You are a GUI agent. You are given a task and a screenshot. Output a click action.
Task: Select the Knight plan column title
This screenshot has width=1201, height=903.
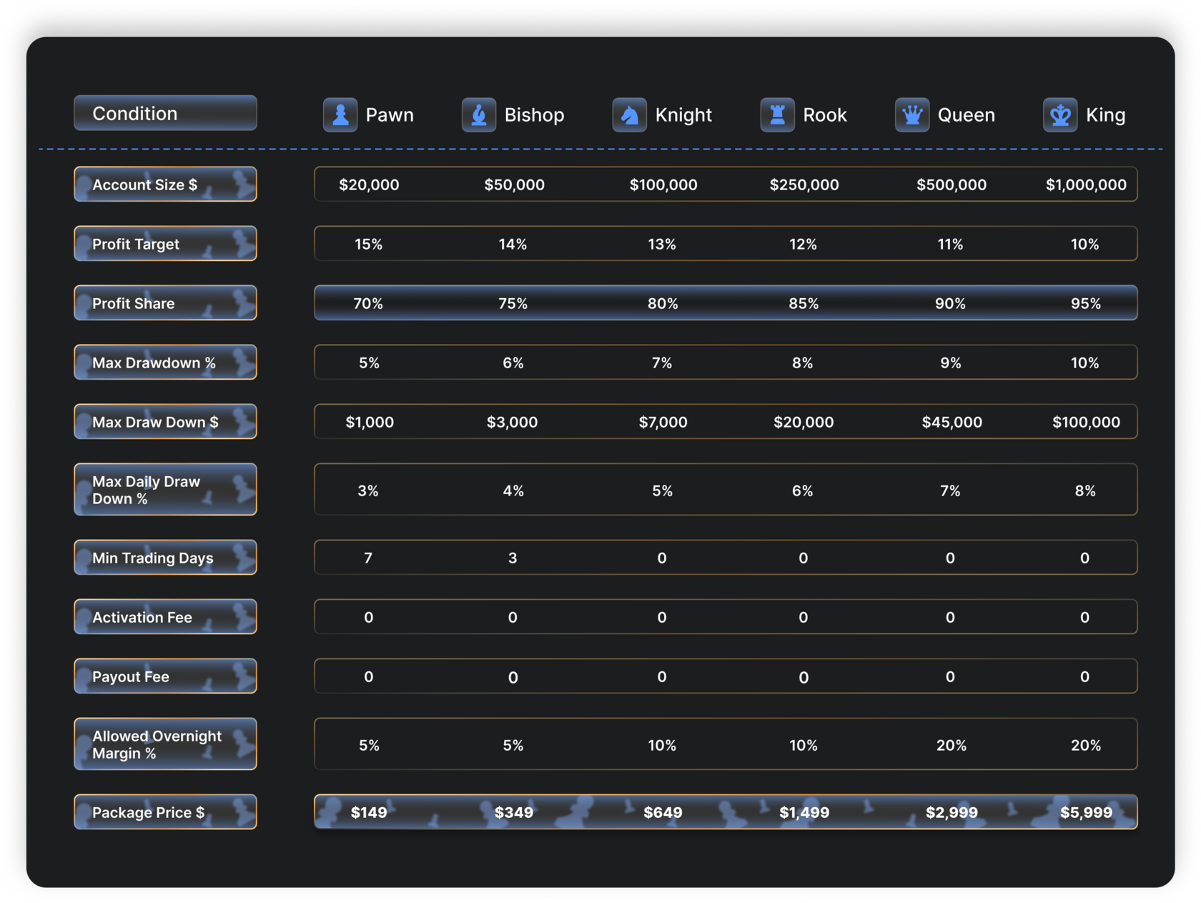[683, 114]
